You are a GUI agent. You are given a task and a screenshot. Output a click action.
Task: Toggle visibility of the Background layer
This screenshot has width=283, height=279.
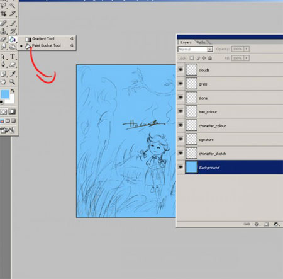coord(180,168)
